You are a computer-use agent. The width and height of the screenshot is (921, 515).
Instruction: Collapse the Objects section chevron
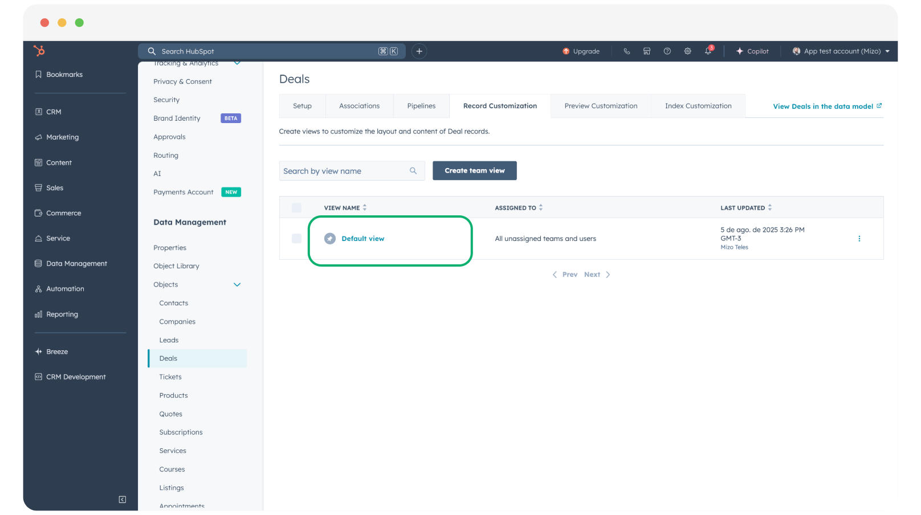click(237, 285)
